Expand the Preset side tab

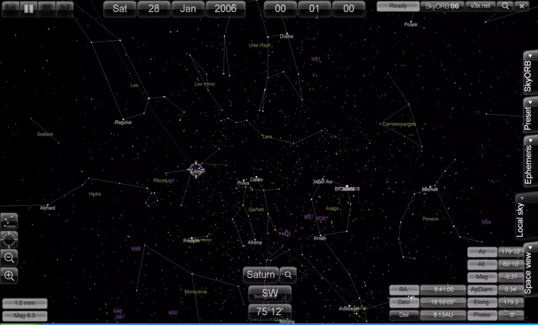coord(530,115)
